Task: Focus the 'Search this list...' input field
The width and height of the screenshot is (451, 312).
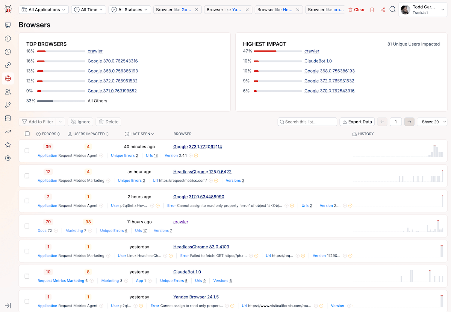Action: click(307, 122)
